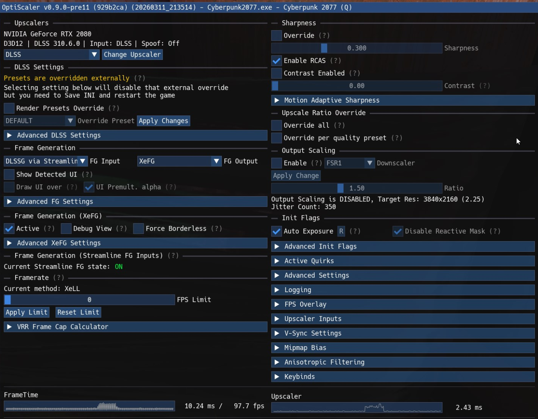Click Apply Change under Output Scaling
This screenshot has height=419, width=538.
tap(296, 176)
